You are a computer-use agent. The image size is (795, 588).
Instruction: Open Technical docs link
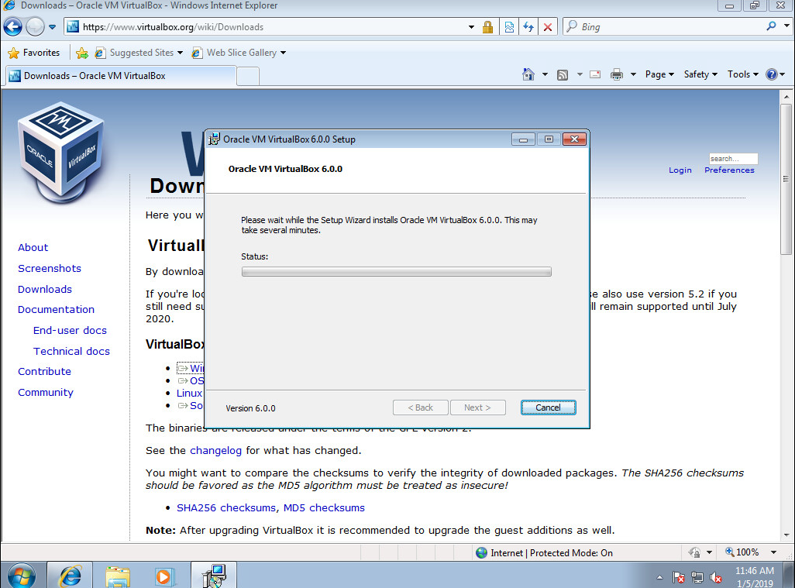point(71,351)
